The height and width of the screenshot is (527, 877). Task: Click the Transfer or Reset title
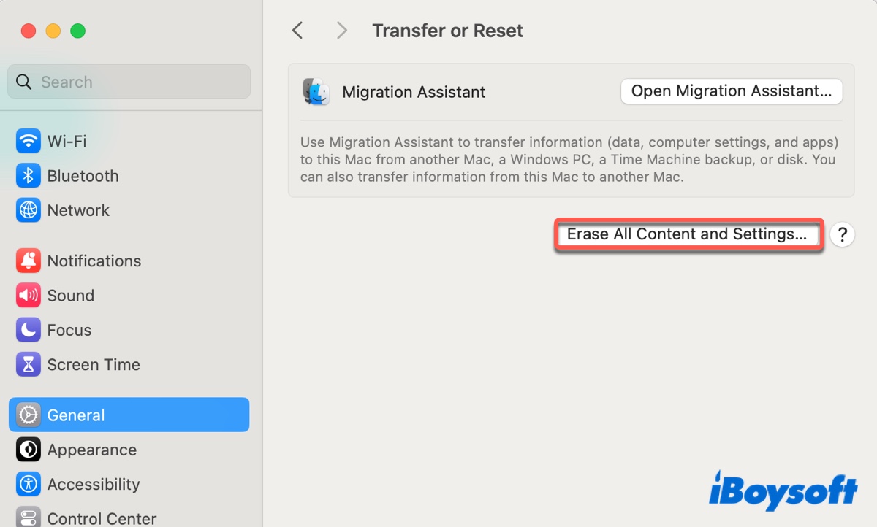(x=448, y=31)
